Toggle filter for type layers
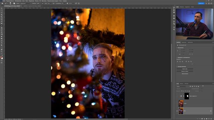214x120 pixels. point(194,86)
